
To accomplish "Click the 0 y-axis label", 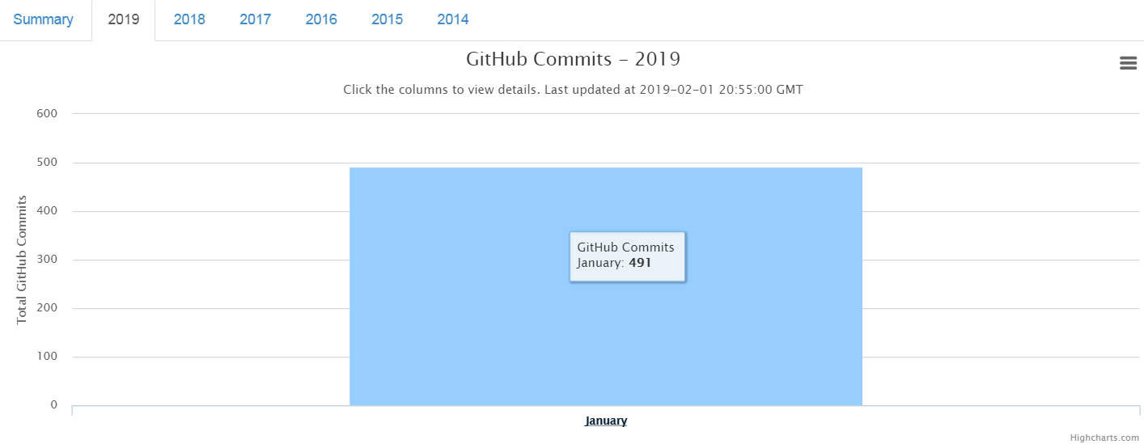I will point(54,404).
